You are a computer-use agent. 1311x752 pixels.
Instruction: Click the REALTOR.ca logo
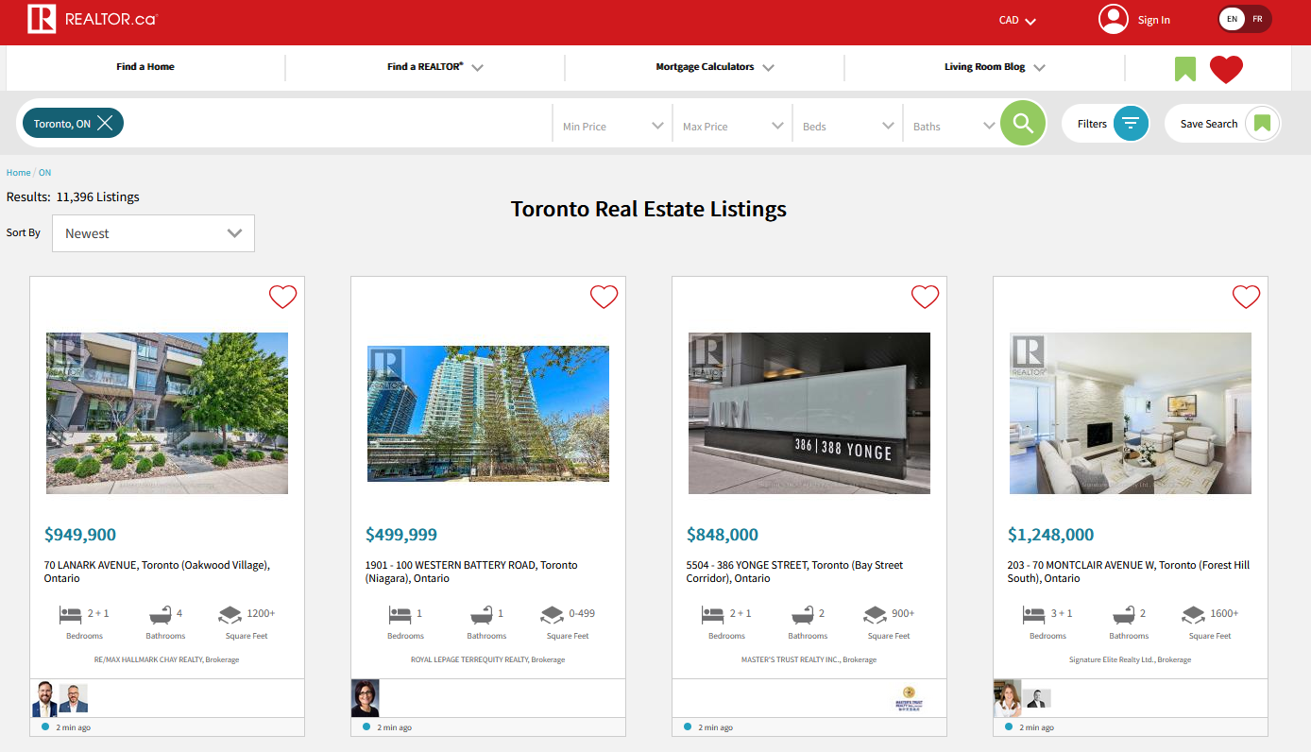(x=93, y=19)
